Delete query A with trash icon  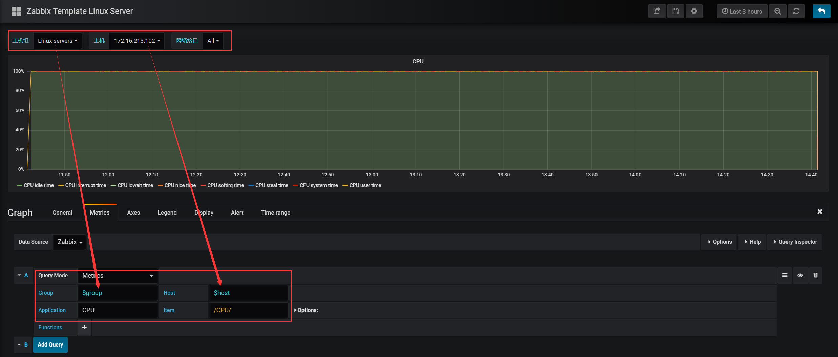click(815, 275)
